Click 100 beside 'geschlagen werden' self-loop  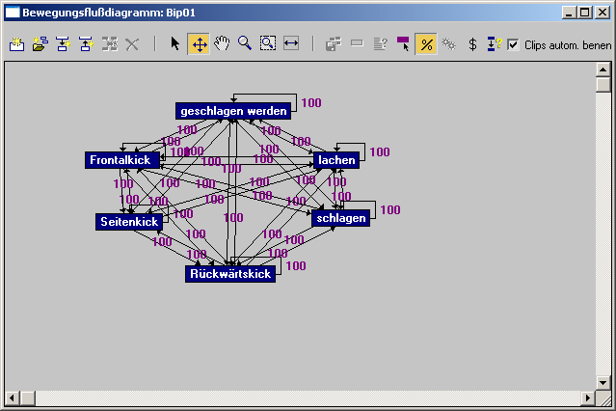point(311,103)
